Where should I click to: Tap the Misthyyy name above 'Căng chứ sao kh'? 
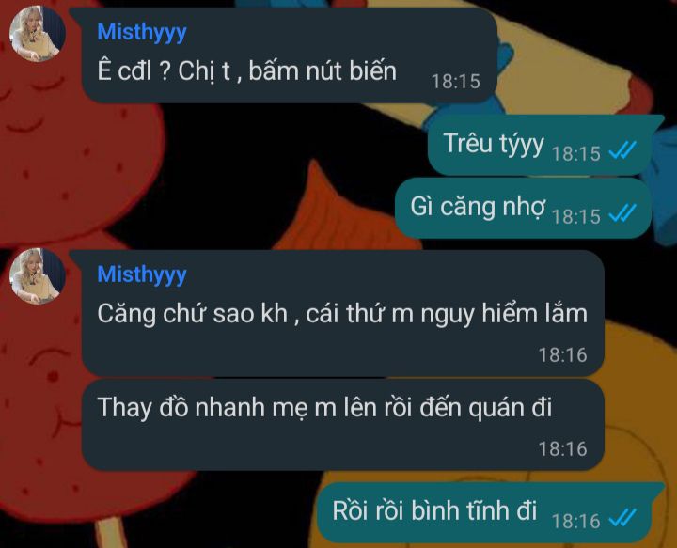tap(142, 274)
